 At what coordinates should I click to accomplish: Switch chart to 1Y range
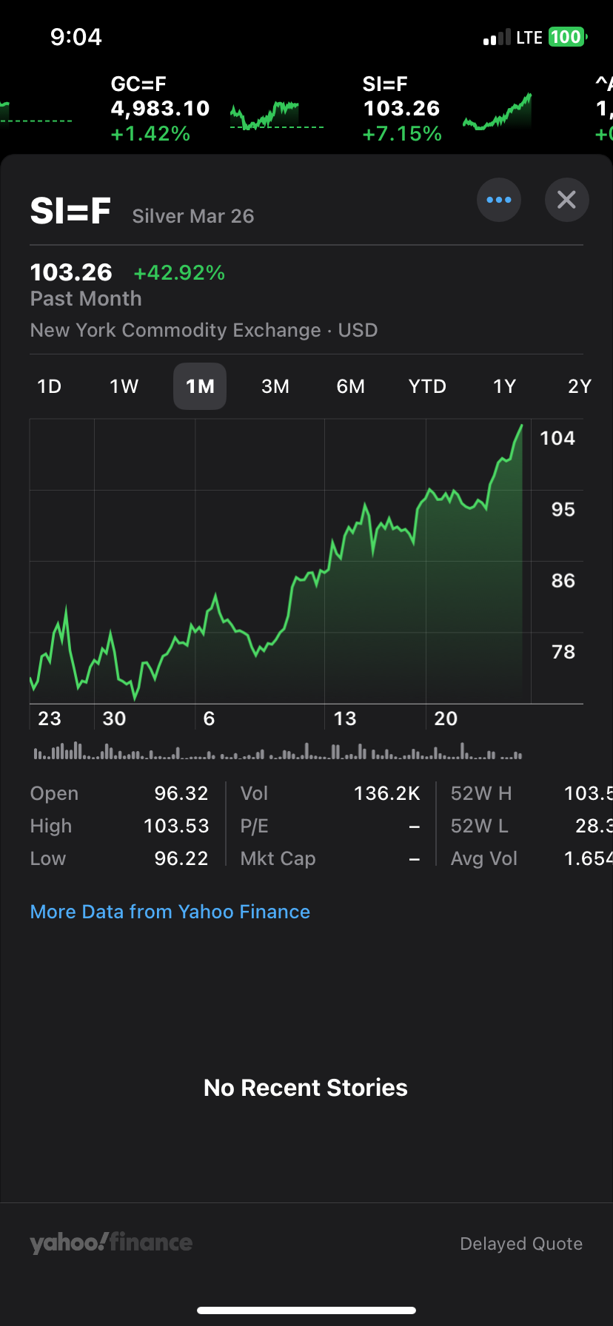coord(504,386)
